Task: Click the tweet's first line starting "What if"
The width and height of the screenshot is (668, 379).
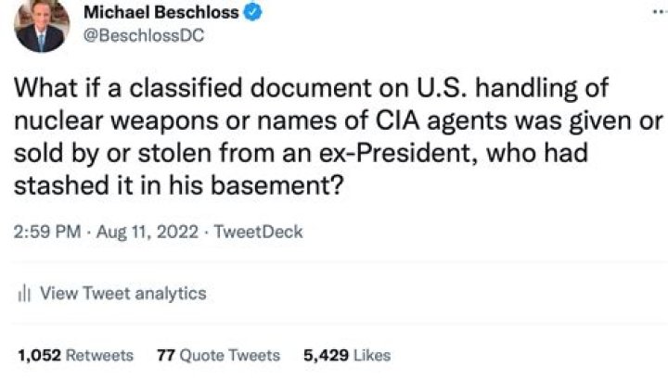Action: pos(312,88)
